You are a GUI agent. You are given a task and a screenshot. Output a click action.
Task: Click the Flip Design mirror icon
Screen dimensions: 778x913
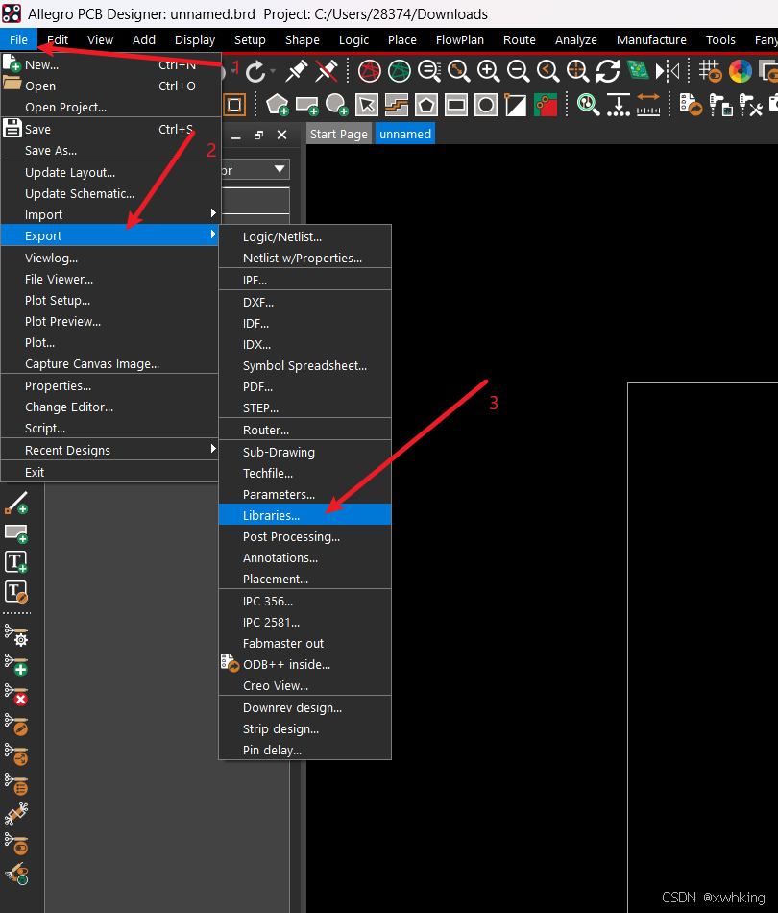(x=668, y=72)
